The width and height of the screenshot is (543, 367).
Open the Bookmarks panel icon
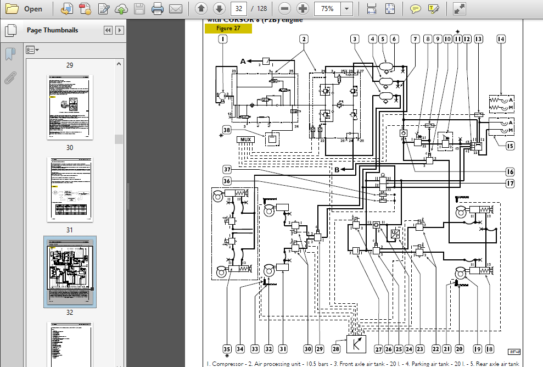tap(10, 54)
